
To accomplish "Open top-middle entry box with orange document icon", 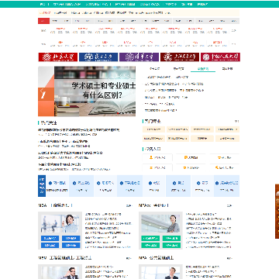I will 191,157.
